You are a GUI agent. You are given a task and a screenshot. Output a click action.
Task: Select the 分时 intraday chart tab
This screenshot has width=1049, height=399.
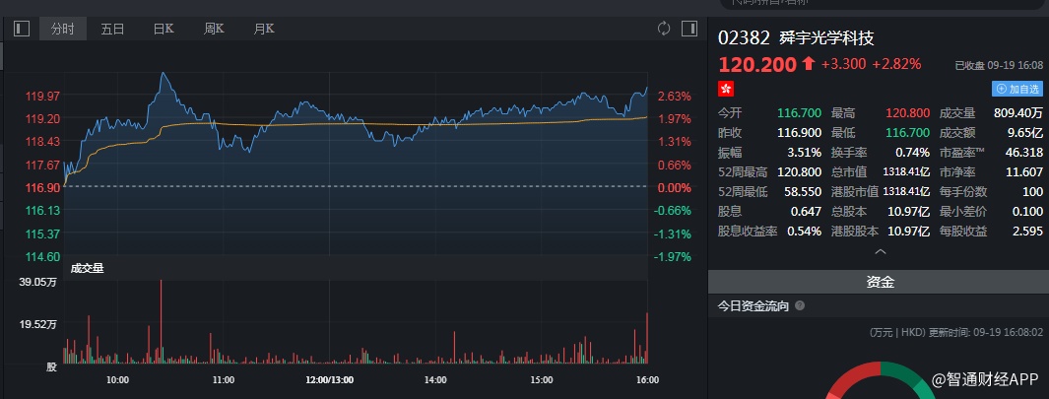(x=63, y=29)
